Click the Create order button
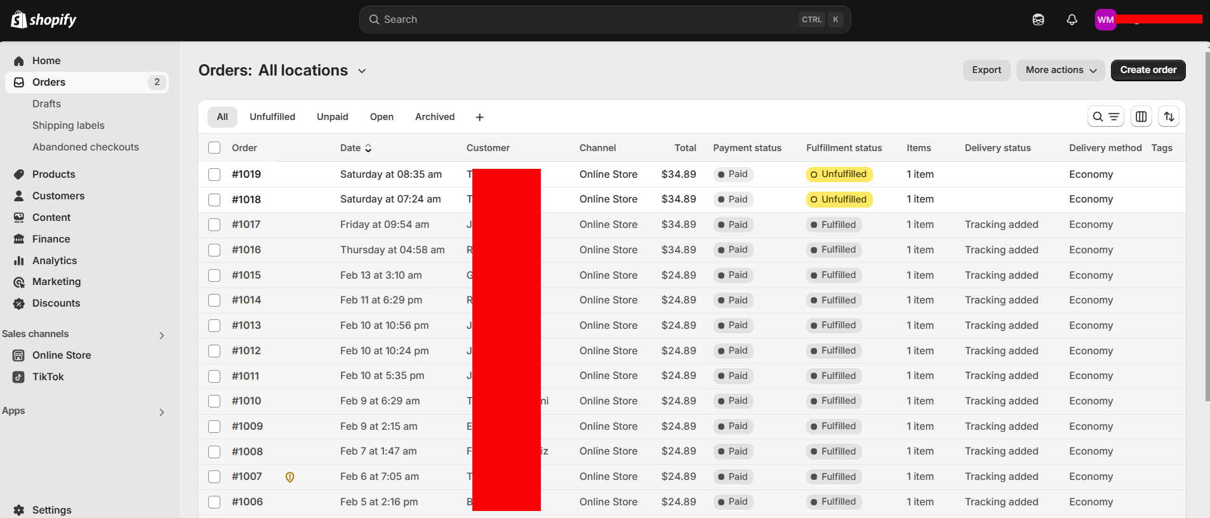This screenshot has width=1210, height=518. 1148,70
